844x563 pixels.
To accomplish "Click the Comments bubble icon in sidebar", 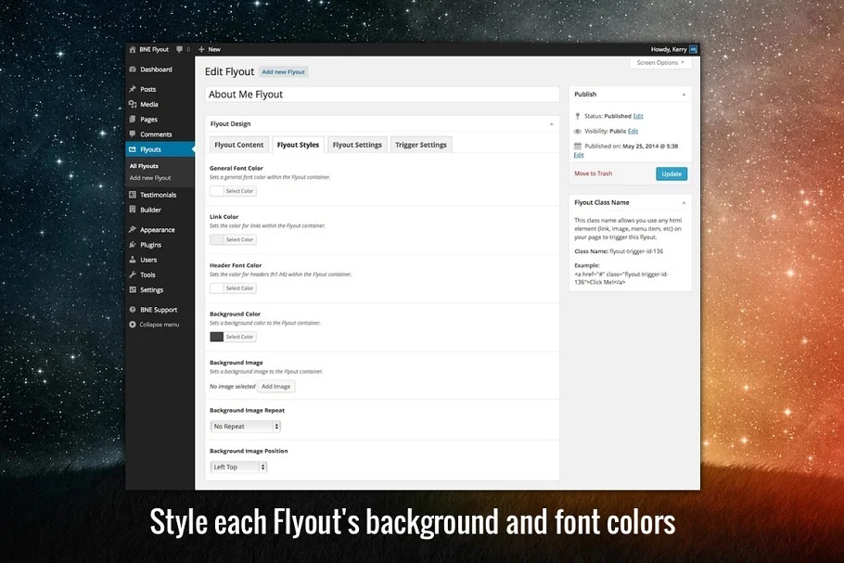I will tap(133, 134).
